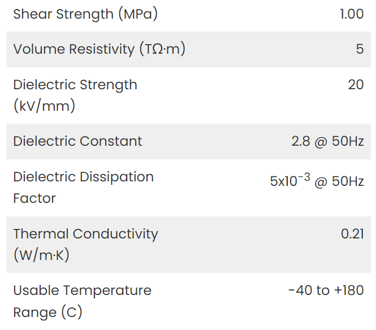Click the Dielectric Dissipation label
This screenshot has height=330, width=376.
pos(84,177)
